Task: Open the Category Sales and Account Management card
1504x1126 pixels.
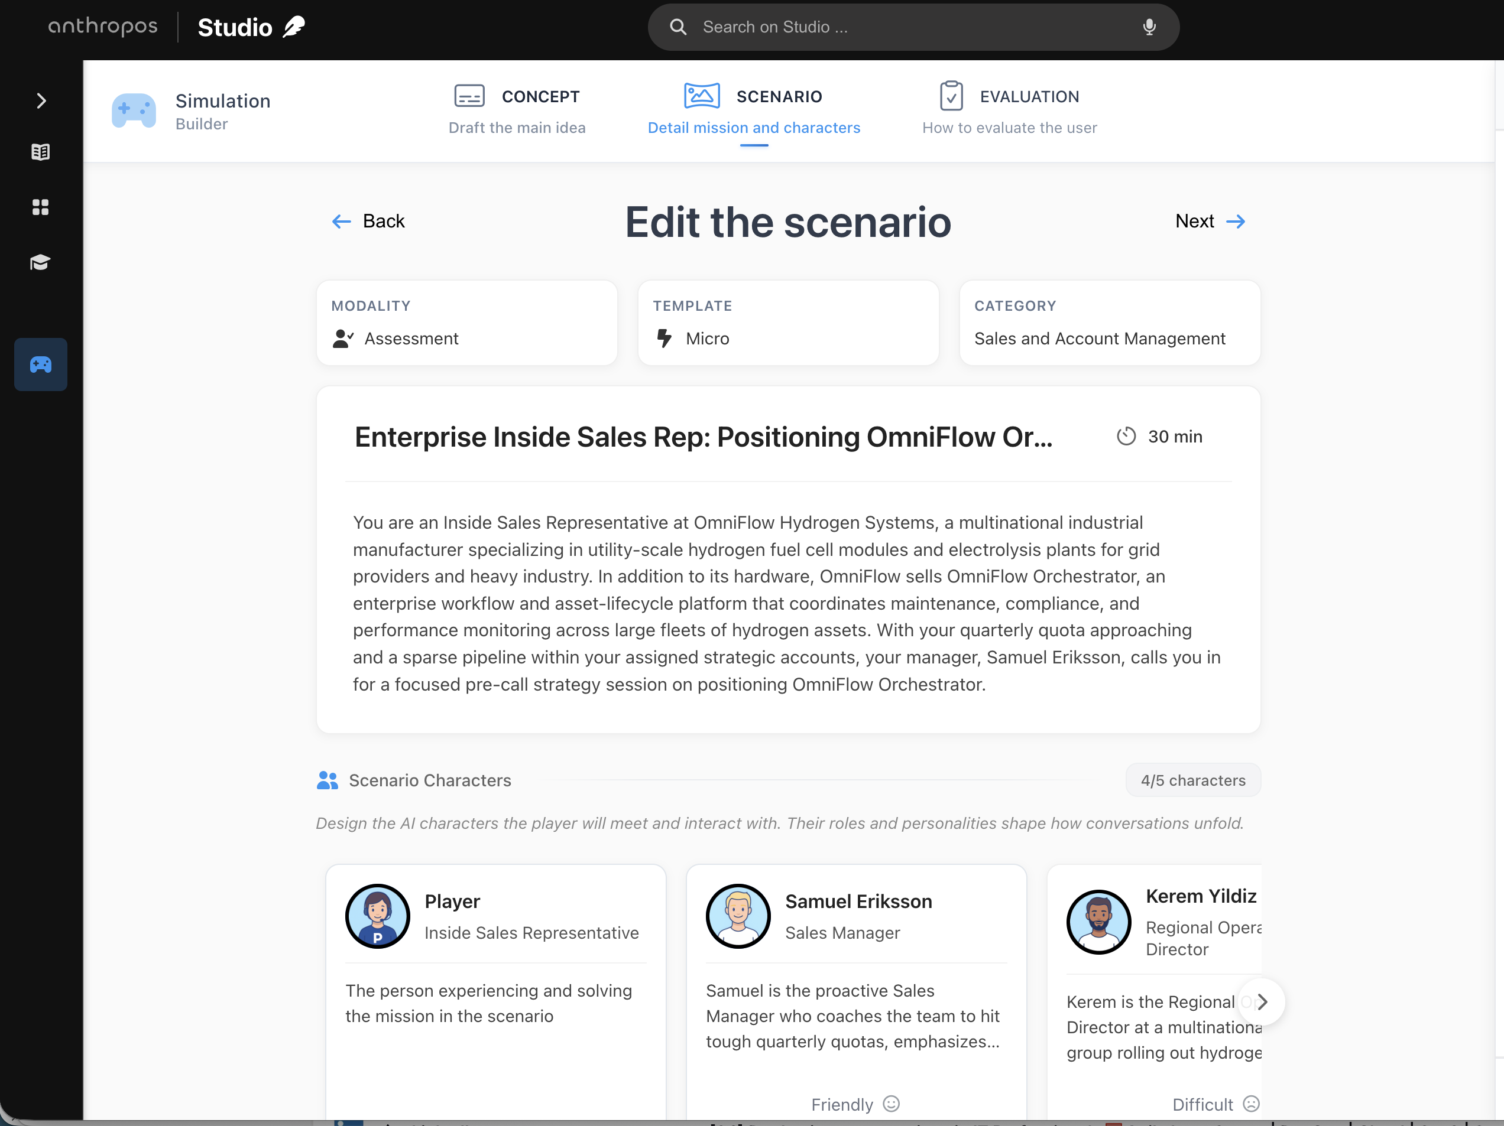Action: [x=1110, y=323]
